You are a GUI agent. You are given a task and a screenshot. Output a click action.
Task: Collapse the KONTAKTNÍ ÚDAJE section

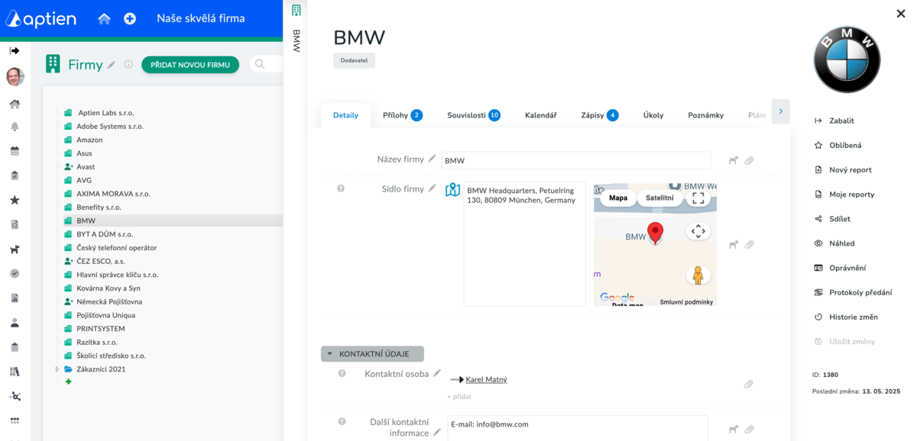tap(372, 354)
